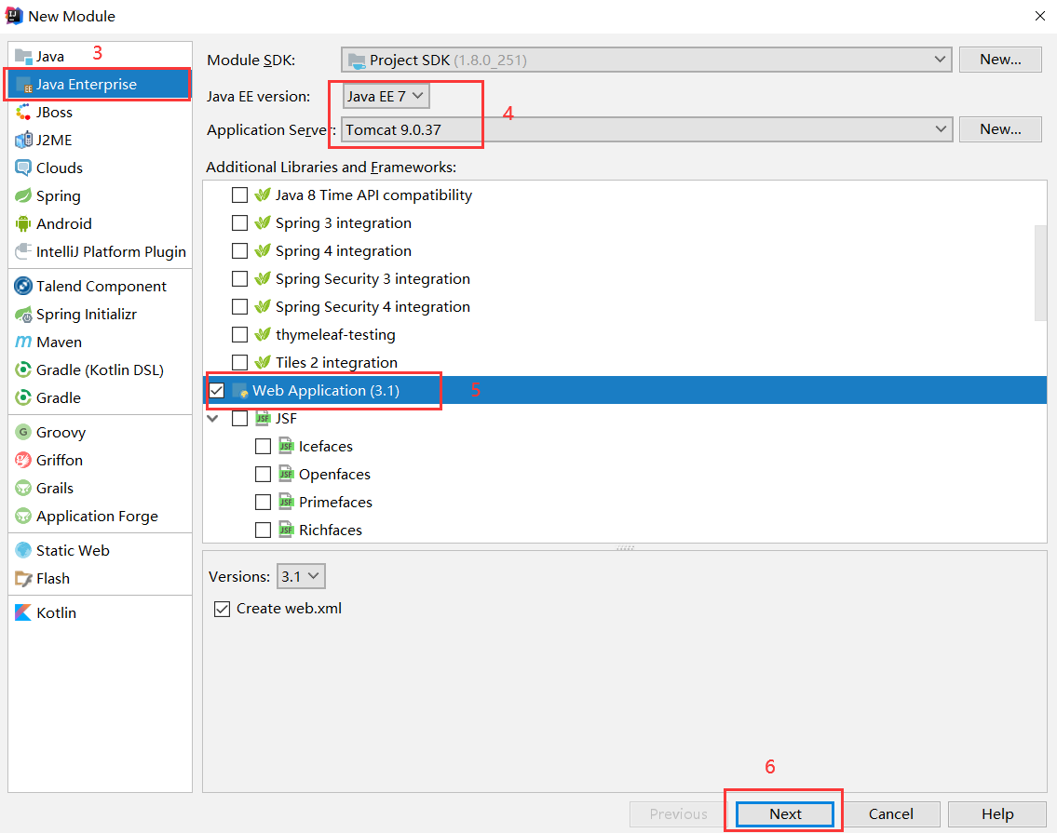The width and height of the screenshot is (1057, 833).
Task: Open the Application Server Tomcat dropdown
Action: pyautogui.click(x=646, y=129)
